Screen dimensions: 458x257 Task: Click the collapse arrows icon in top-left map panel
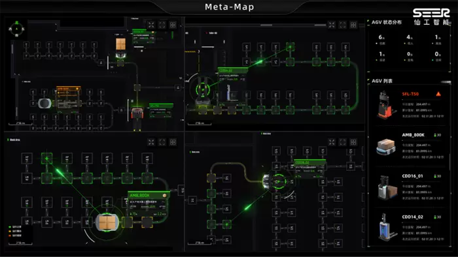[x=151, y=25]
